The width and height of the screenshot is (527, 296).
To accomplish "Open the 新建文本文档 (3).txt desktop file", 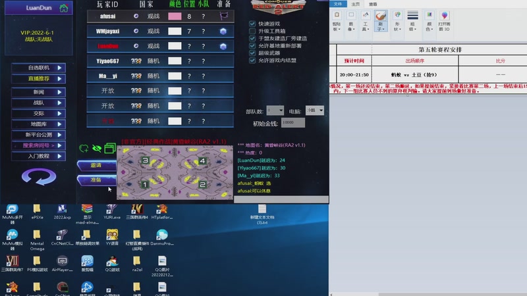I will pos(262,214).
